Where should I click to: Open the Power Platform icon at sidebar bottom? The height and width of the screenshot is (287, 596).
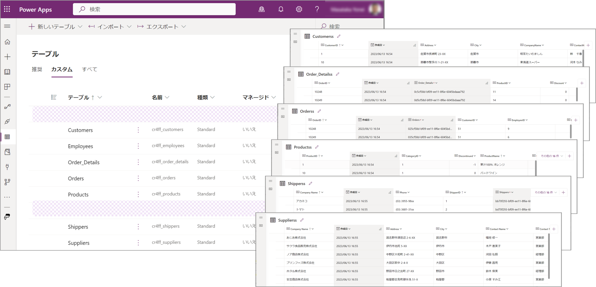coord(7,217)
